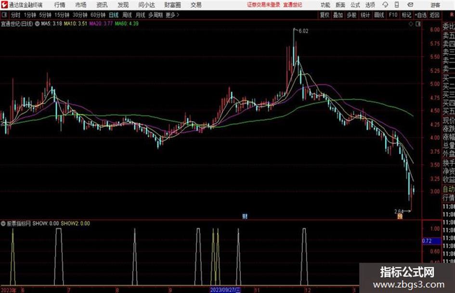Click the 统计 statistics button

(x=365, y=15)
